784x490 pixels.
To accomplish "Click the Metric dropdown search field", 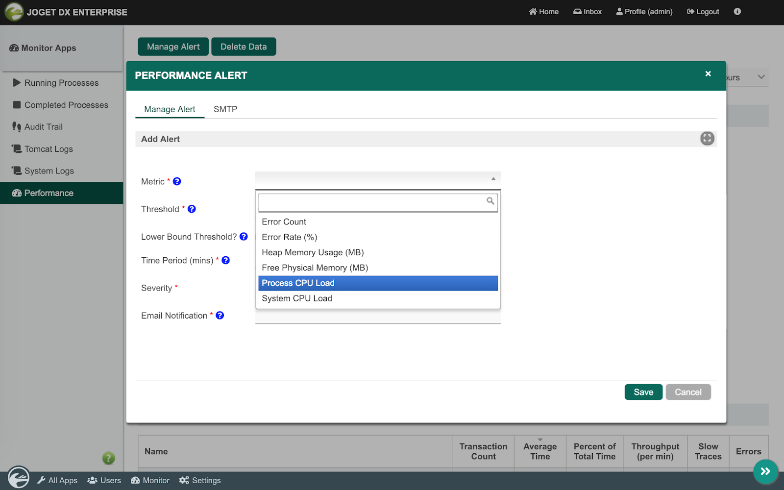I will 378,202.
